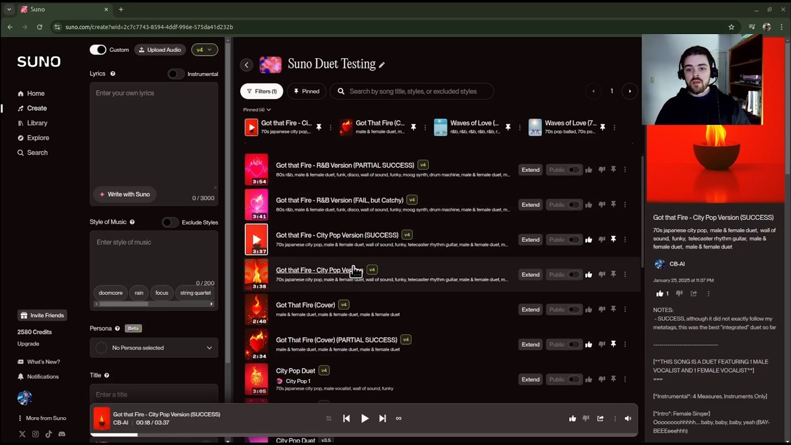Like the song in the details panel
Image resolution: width=791 pixels, height=445 pixels.
tap(659, 294)
